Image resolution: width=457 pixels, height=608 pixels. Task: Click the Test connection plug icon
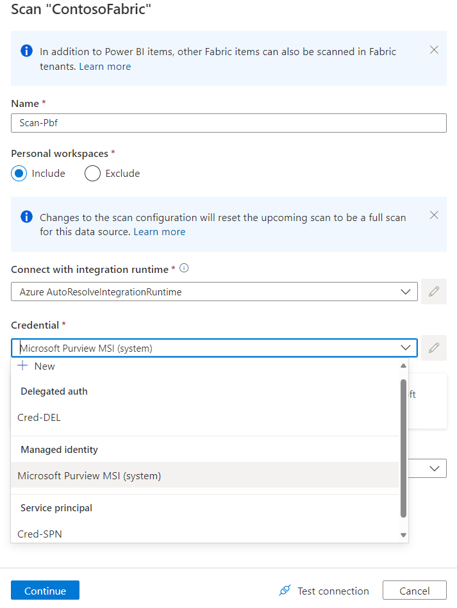pos(285,591)
